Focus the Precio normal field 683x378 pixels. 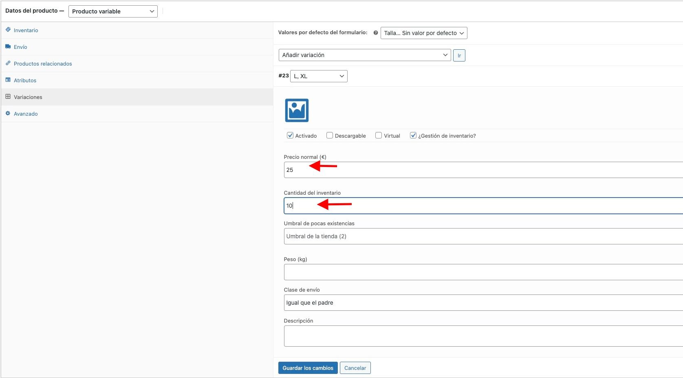pyautogui.click(x=483, y=170)
